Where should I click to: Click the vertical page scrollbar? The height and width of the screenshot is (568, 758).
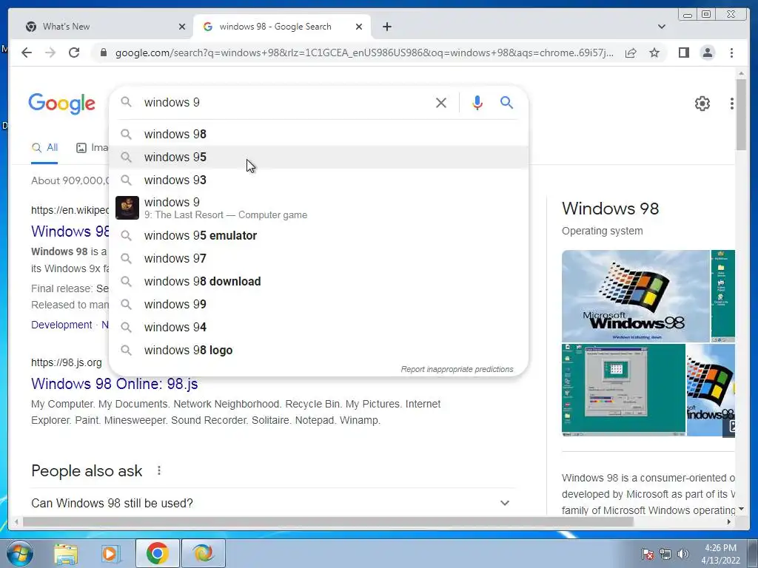741,114
